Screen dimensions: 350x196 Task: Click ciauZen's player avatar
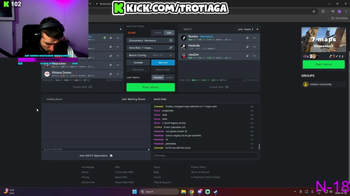(184, 56)
